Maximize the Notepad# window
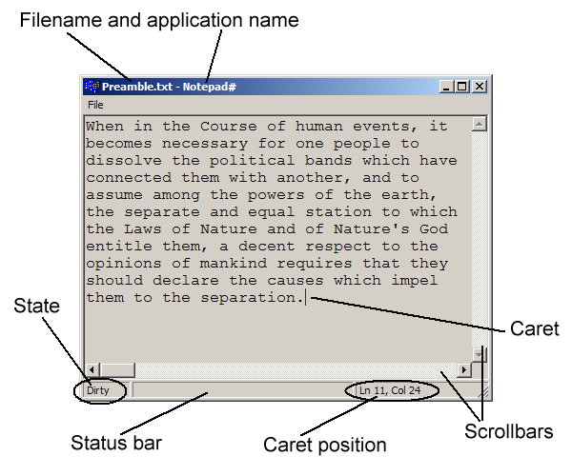 click(463, 86)
